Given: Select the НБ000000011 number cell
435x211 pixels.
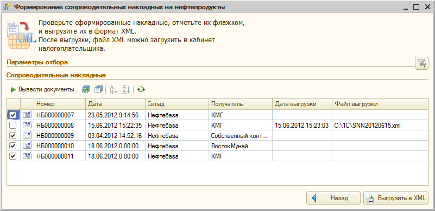Looking at the screenshot, I should coord(60,156).
